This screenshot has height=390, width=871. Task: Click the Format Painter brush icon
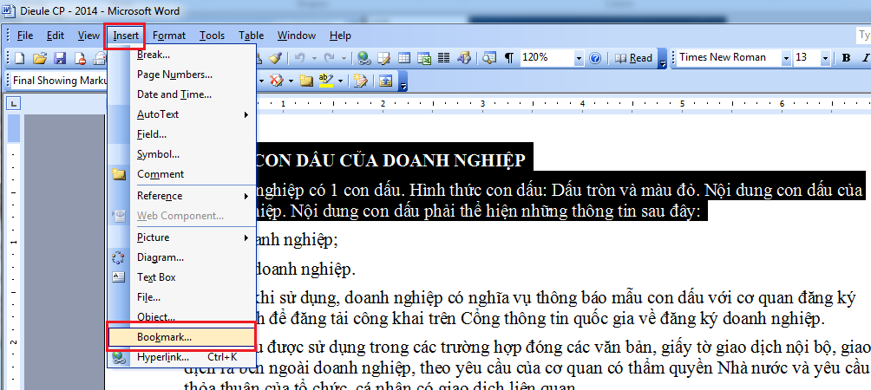(x=275, y=58)
